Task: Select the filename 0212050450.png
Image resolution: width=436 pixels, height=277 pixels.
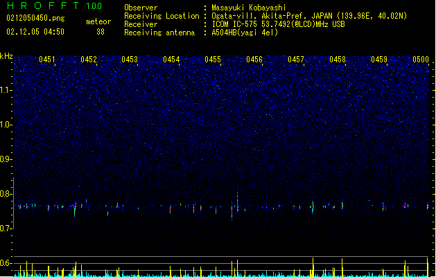Action: pyautogui.click(x=35, y=18)
